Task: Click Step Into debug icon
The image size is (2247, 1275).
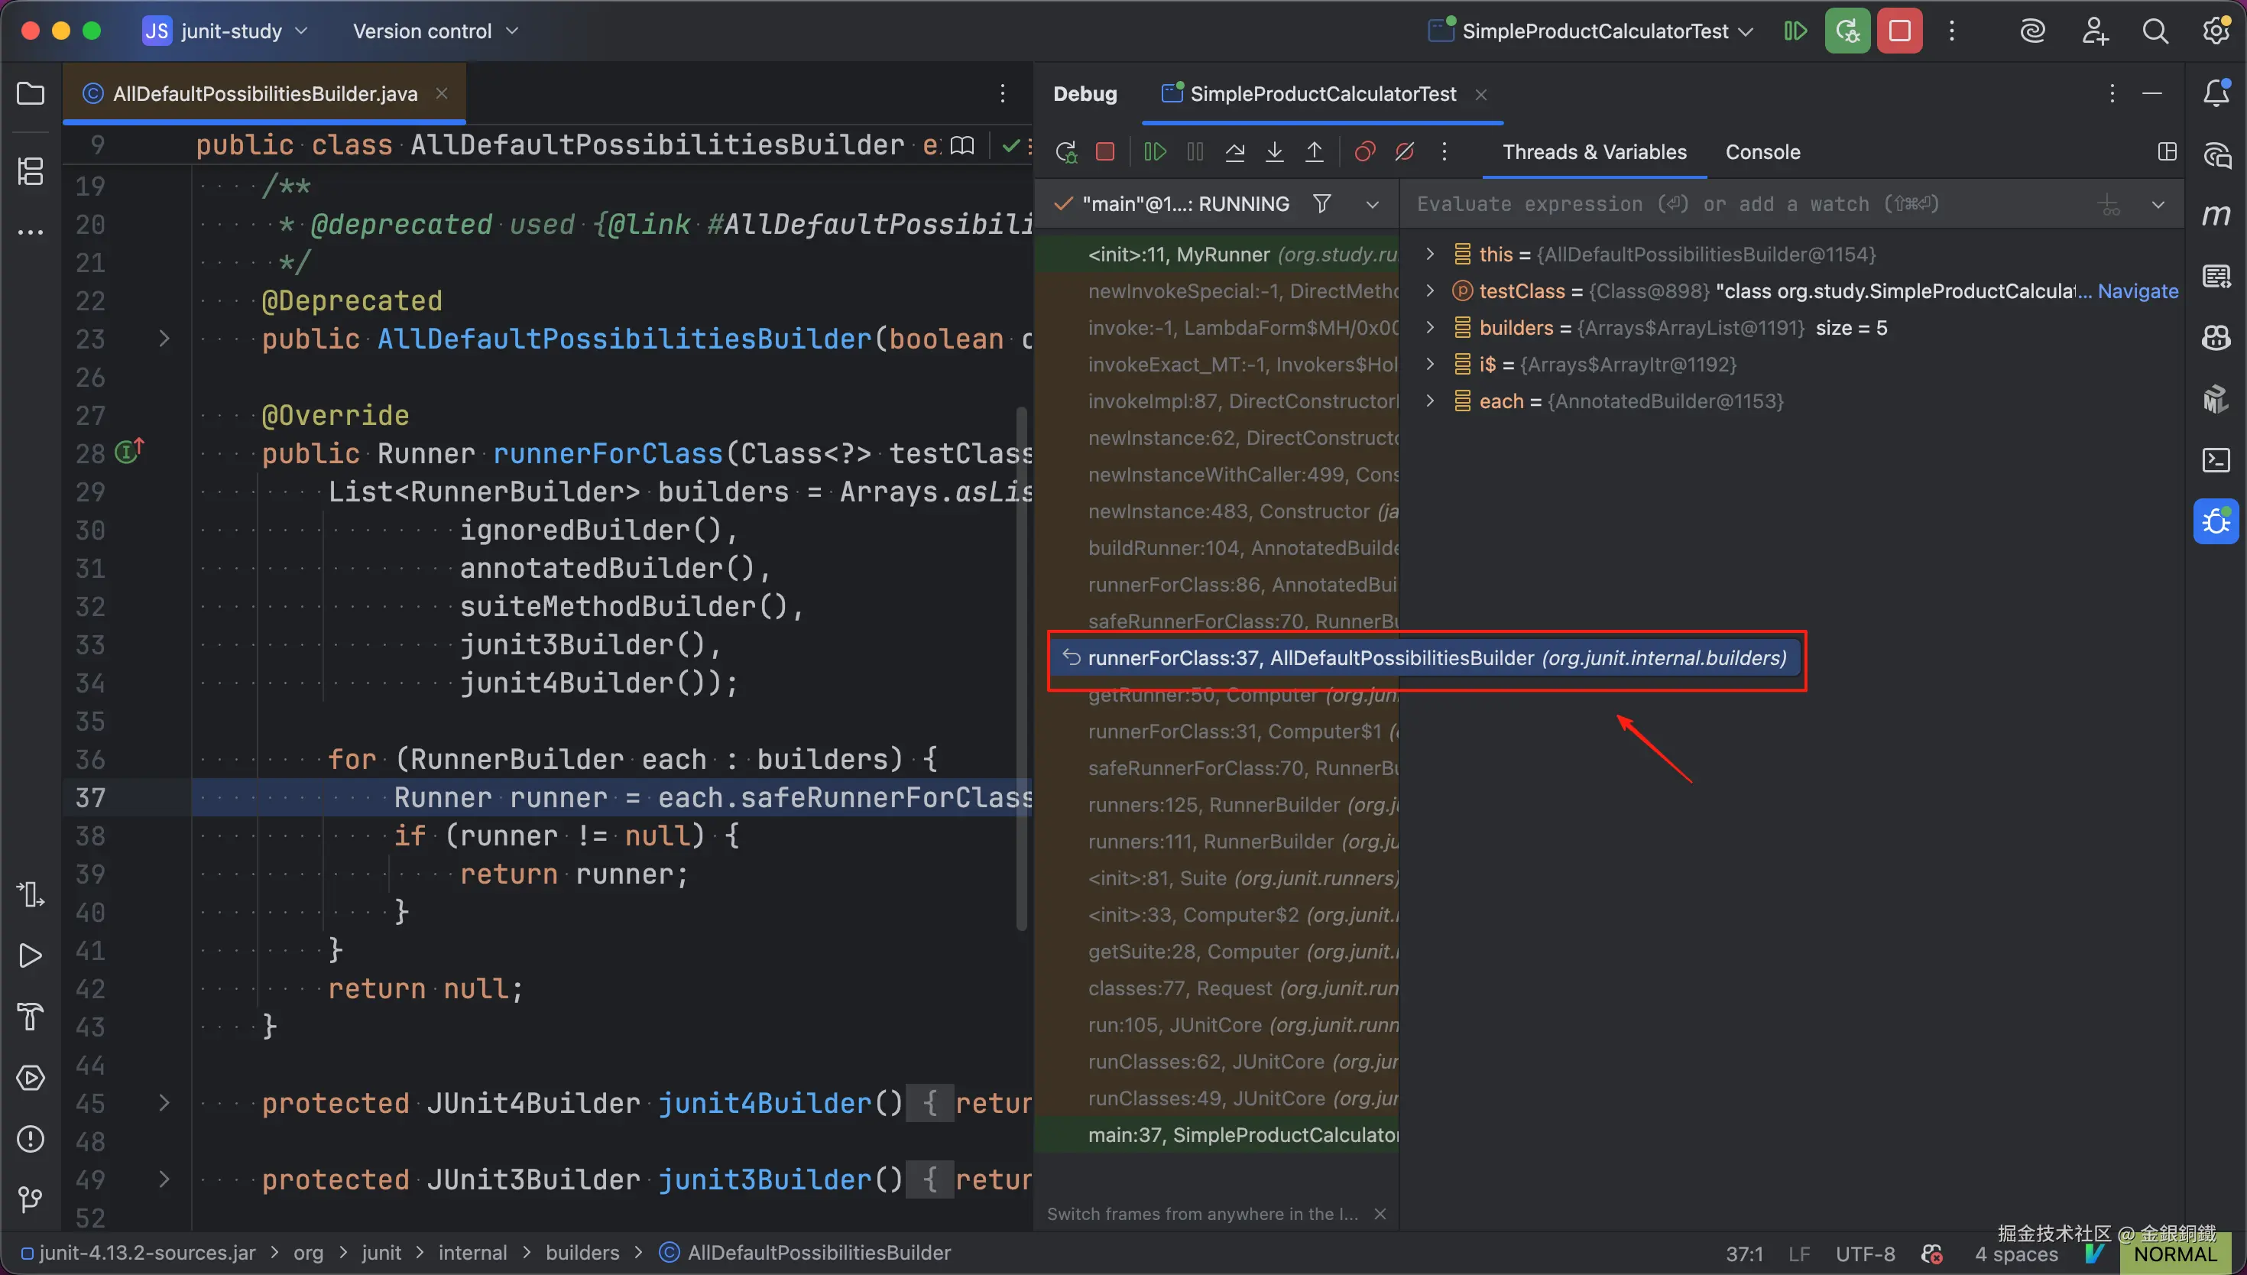Action: (1275, 152)
